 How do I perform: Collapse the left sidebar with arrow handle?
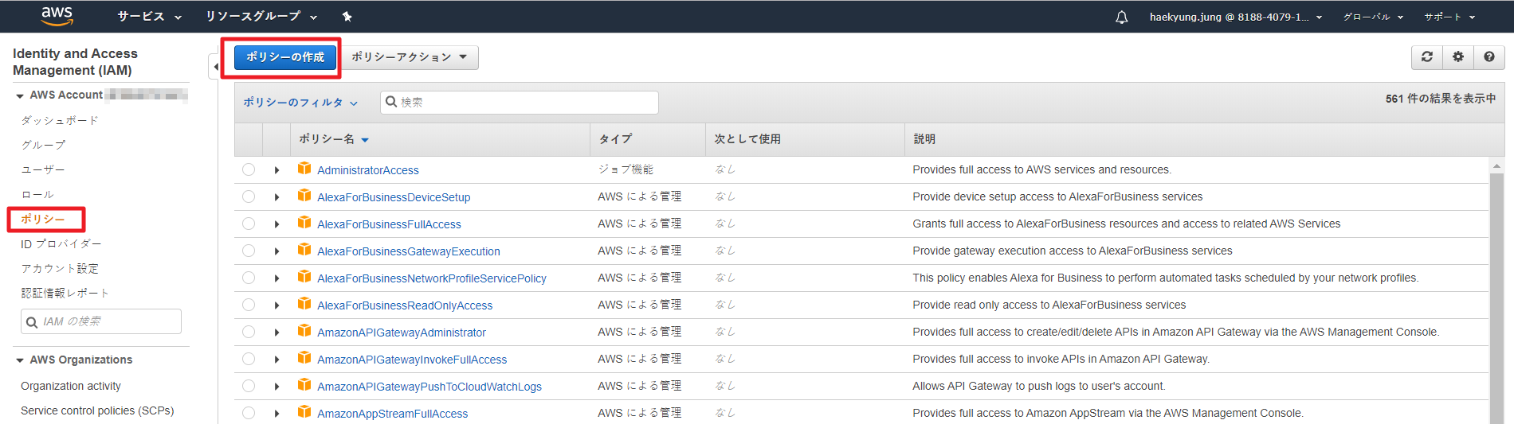[x=215, y=67]
